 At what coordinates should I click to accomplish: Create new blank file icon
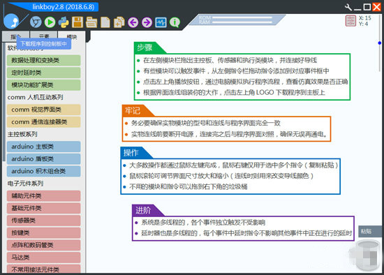[x=105, y=22]
